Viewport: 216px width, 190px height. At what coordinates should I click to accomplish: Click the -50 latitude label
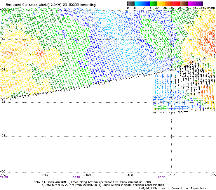click(x=3, y=10)
